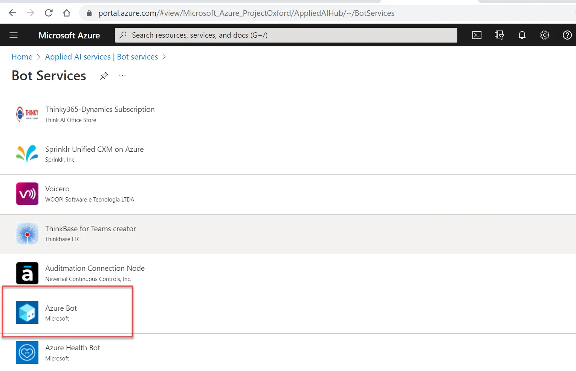Pin Bot Services to dashboard
This screenshot has width=576, height=371.
104,76
